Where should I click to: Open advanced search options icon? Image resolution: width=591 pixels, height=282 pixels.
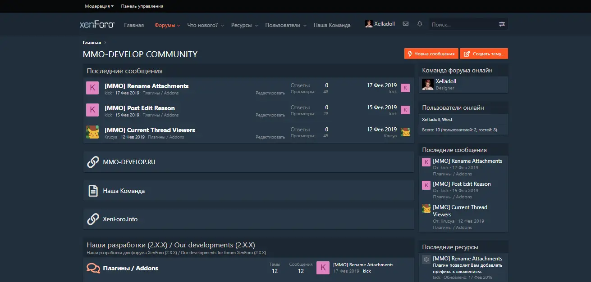502,24
